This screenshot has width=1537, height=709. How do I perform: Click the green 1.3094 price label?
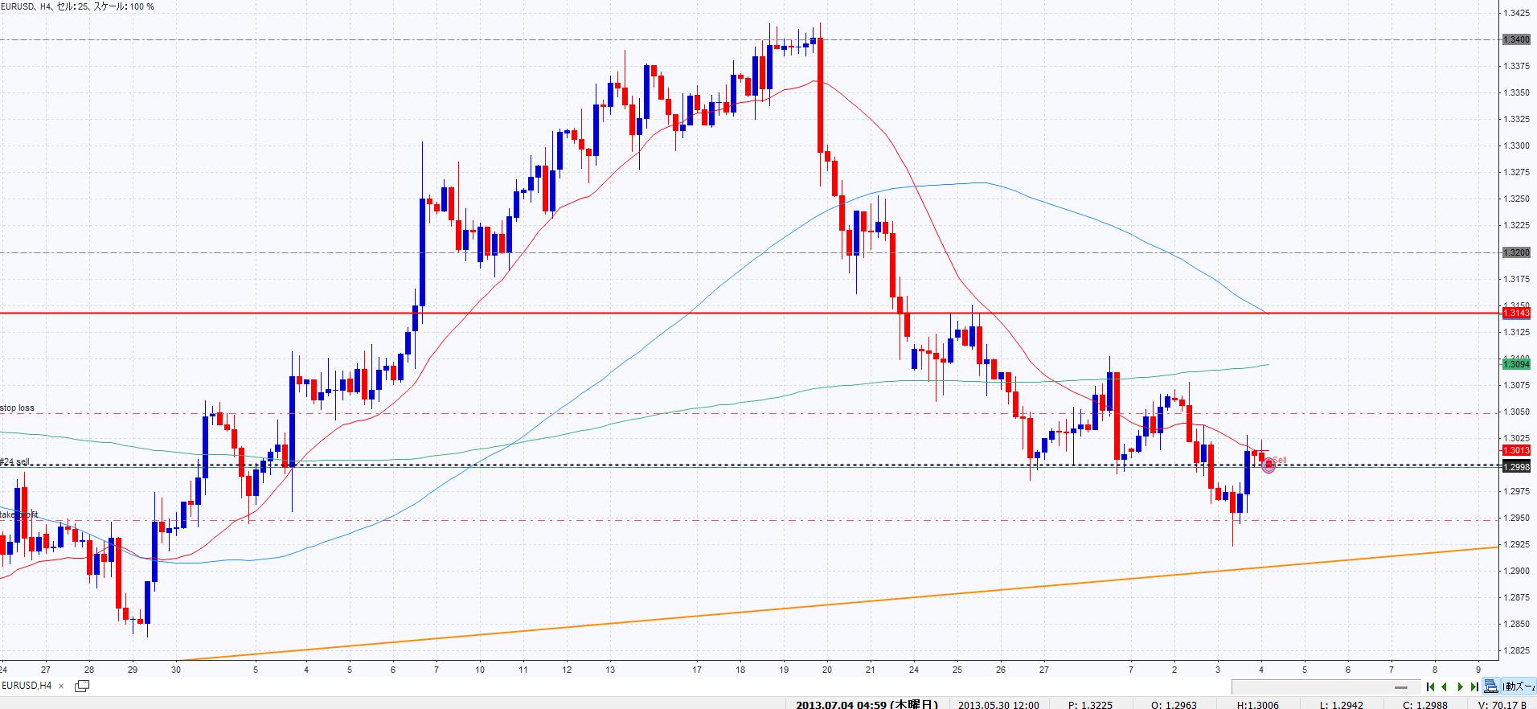pos(1516,364)
